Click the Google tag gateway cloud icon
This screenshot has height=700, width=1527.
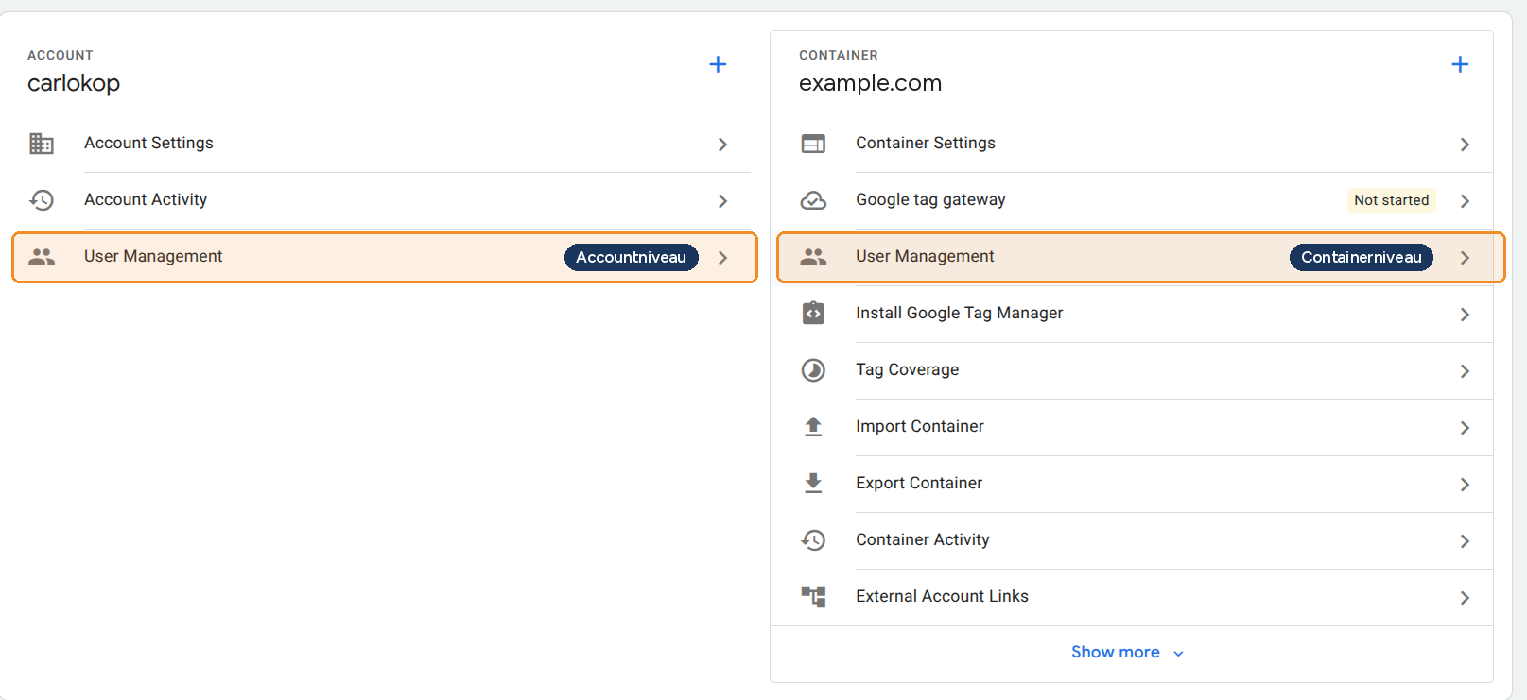click(813, 200)
